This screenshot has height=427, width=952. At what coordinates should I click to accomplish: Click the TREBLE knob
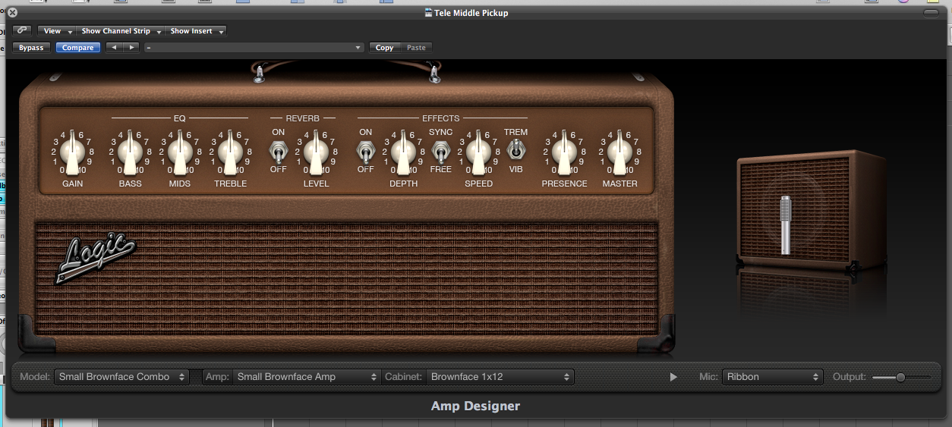pos(230,153)
